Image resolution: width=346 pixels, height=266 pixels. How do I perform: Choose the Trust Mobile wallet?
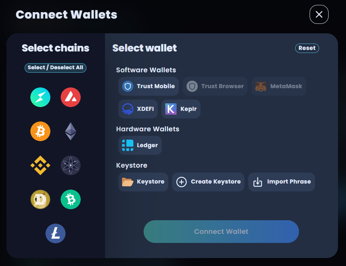149,86
